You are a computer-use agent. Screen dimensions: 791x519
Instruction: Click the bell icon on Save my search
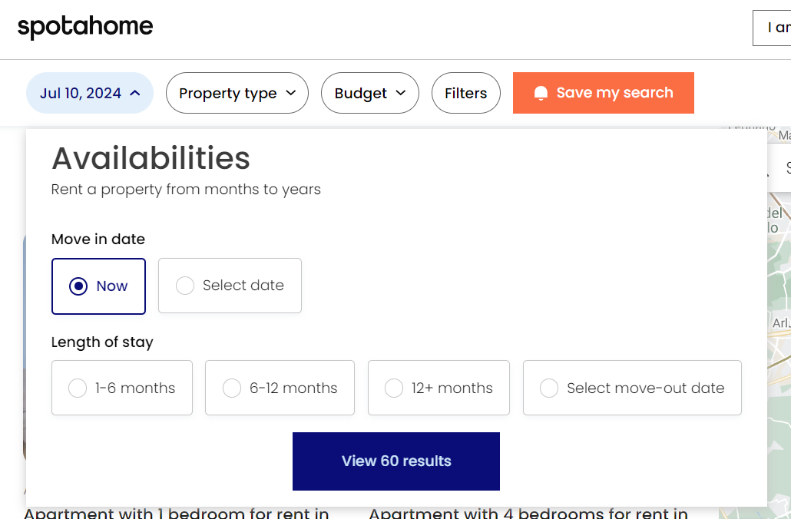tap(541, 94)
